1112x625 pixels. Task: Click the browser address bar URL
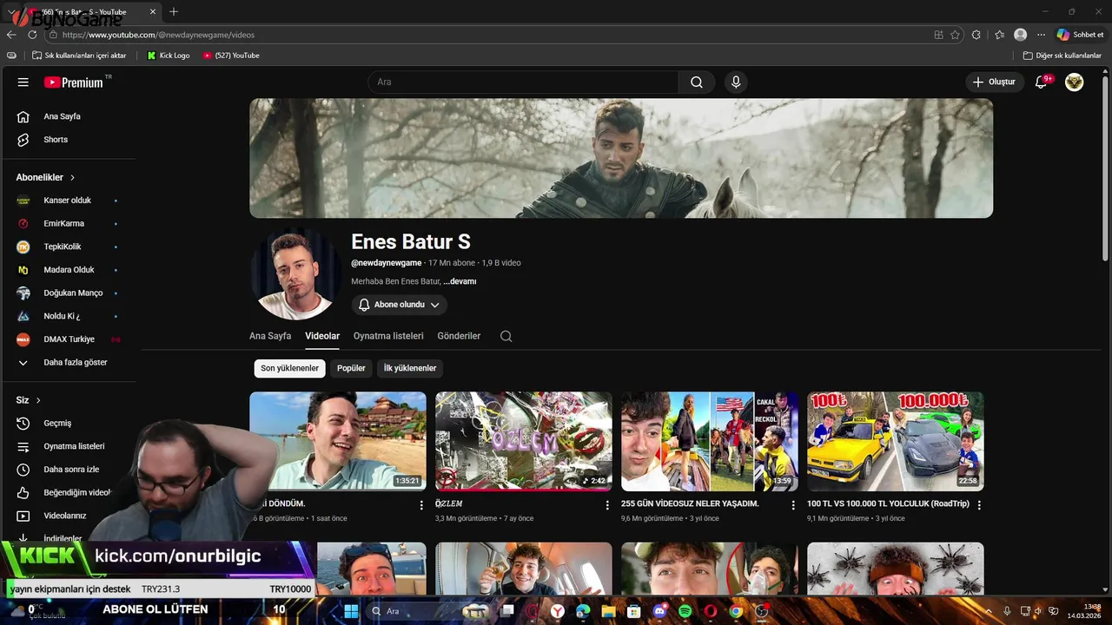tap(158, 35)
